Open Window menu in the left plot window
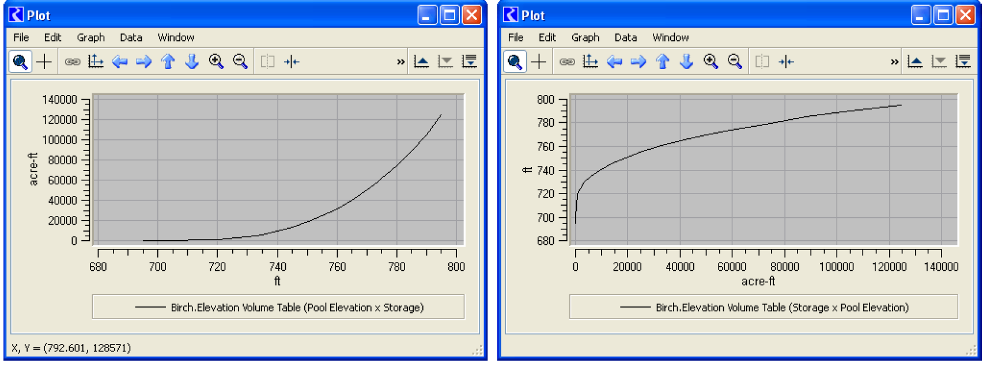The height and width of the screenshot is (371, 994). [x=176, y=37]
